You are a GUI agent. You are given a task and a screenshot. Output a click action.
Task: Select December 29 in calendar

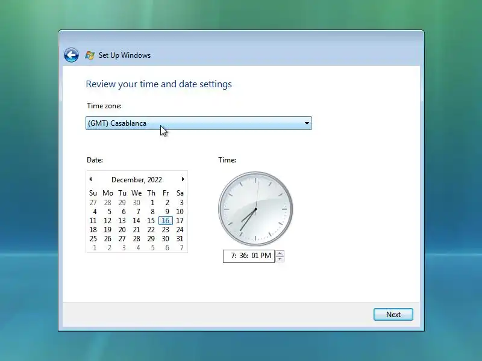click(151, 238)
